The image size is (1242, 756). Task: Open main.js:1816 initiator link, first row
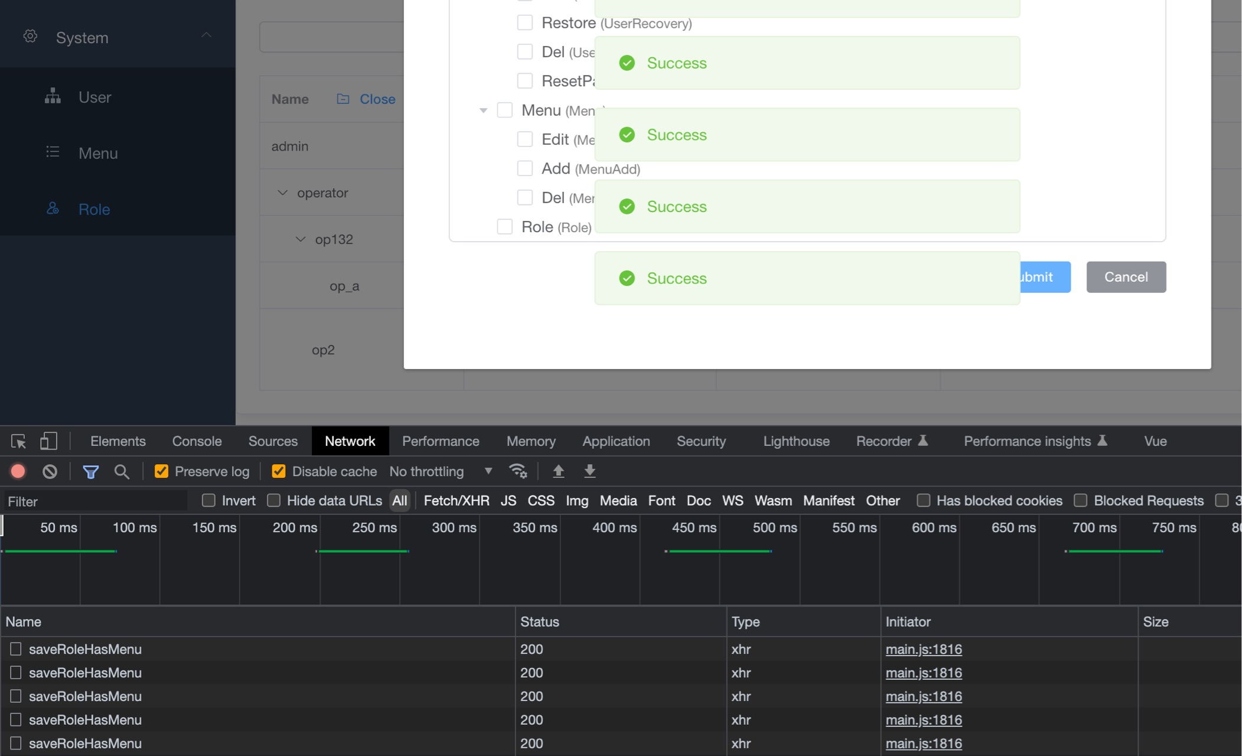tap(924, 649)
